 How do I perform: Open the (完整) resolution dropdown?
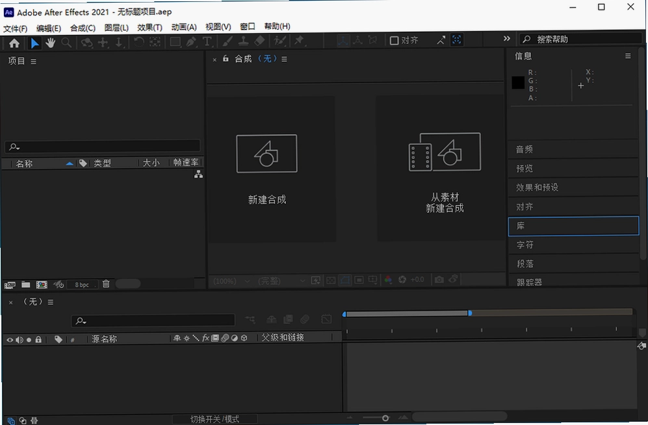pyautogui.click(x=281, y=281)
